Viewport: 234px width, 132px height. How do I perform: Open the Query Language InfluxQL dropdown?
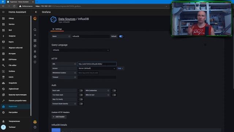click(80, 50)
